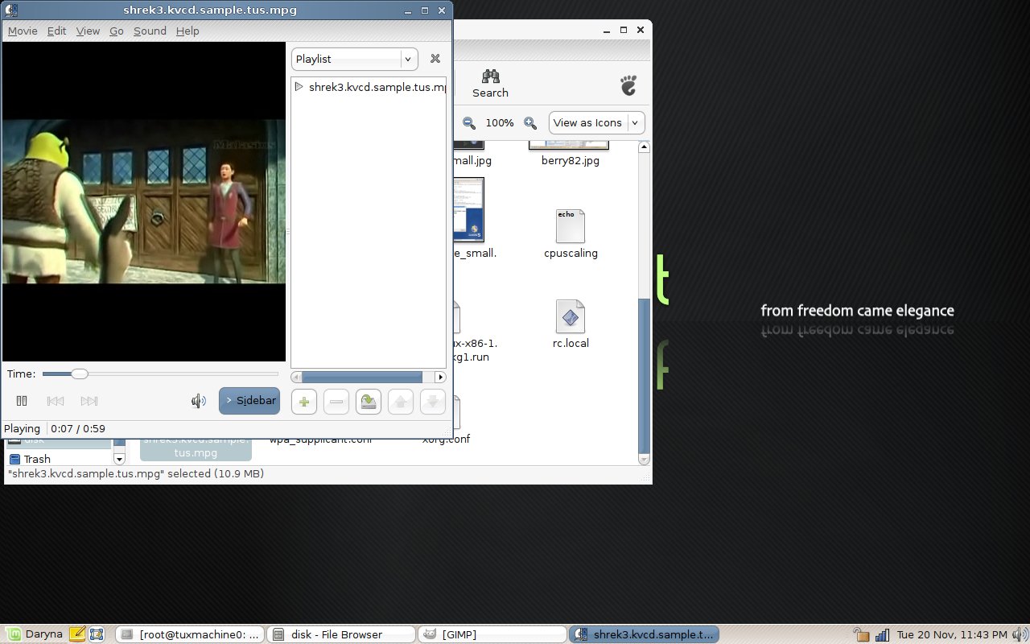Screen dimensions: 1030x644
Task: Click the Time seek slider handle
Action: [79, 374]
